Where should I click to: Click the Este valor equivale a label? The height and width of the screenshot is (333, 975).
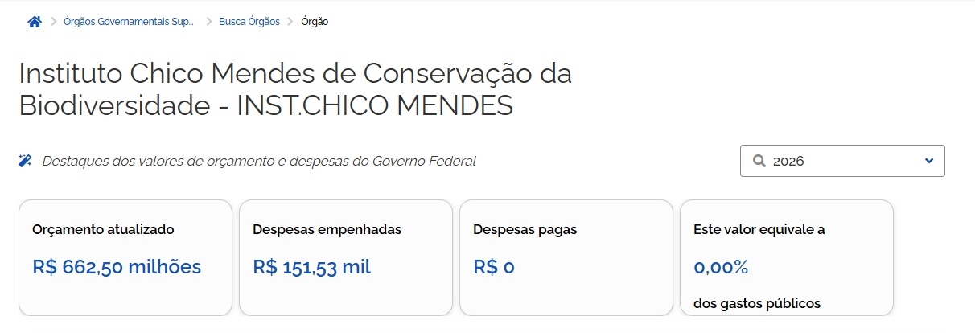click(x=759, y=229)
